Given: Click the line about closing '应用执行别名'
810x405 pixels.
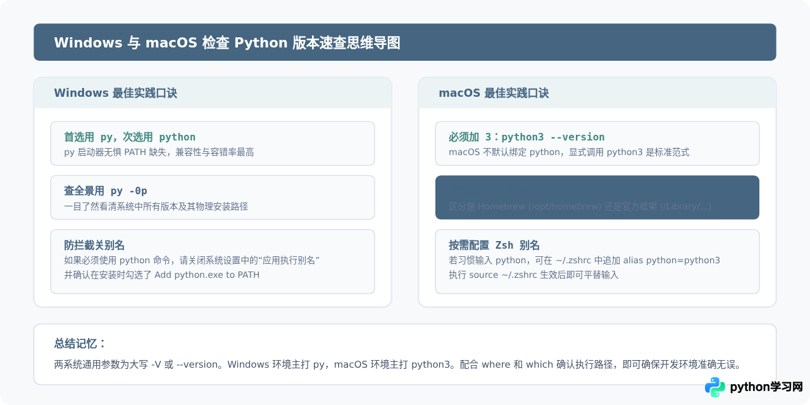Looking at the screenshot, I should click(x=192, y=260).
